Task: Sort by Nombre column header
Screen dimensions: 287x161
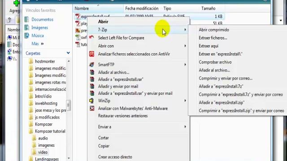Action: click(x=98, y=8)
